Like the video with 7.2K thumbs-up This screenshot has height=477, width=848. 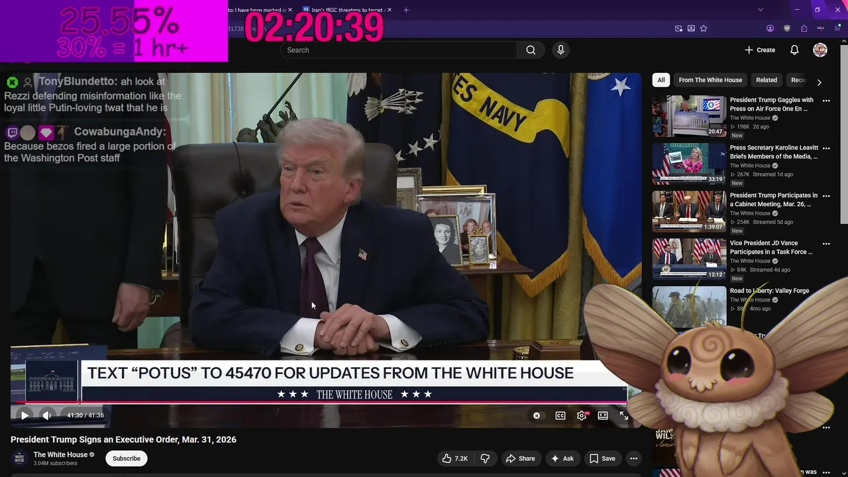(455, 458)
